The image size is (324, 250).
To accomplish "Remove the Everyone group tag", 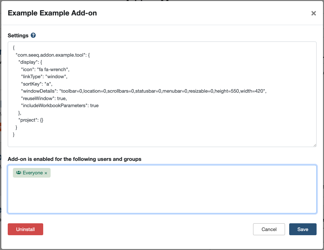I will click(46, 173).
